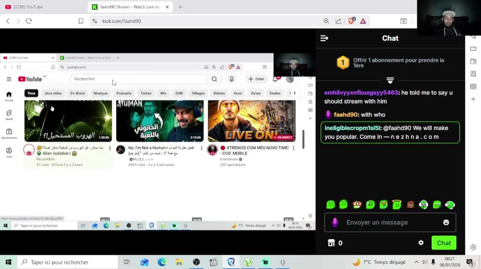
Task: Insert the first green smiling emote
Action: [x=330, y=204]
